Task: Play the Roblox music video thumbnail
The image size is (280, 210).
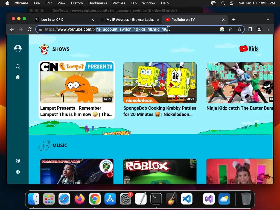Action: [160, 171]
